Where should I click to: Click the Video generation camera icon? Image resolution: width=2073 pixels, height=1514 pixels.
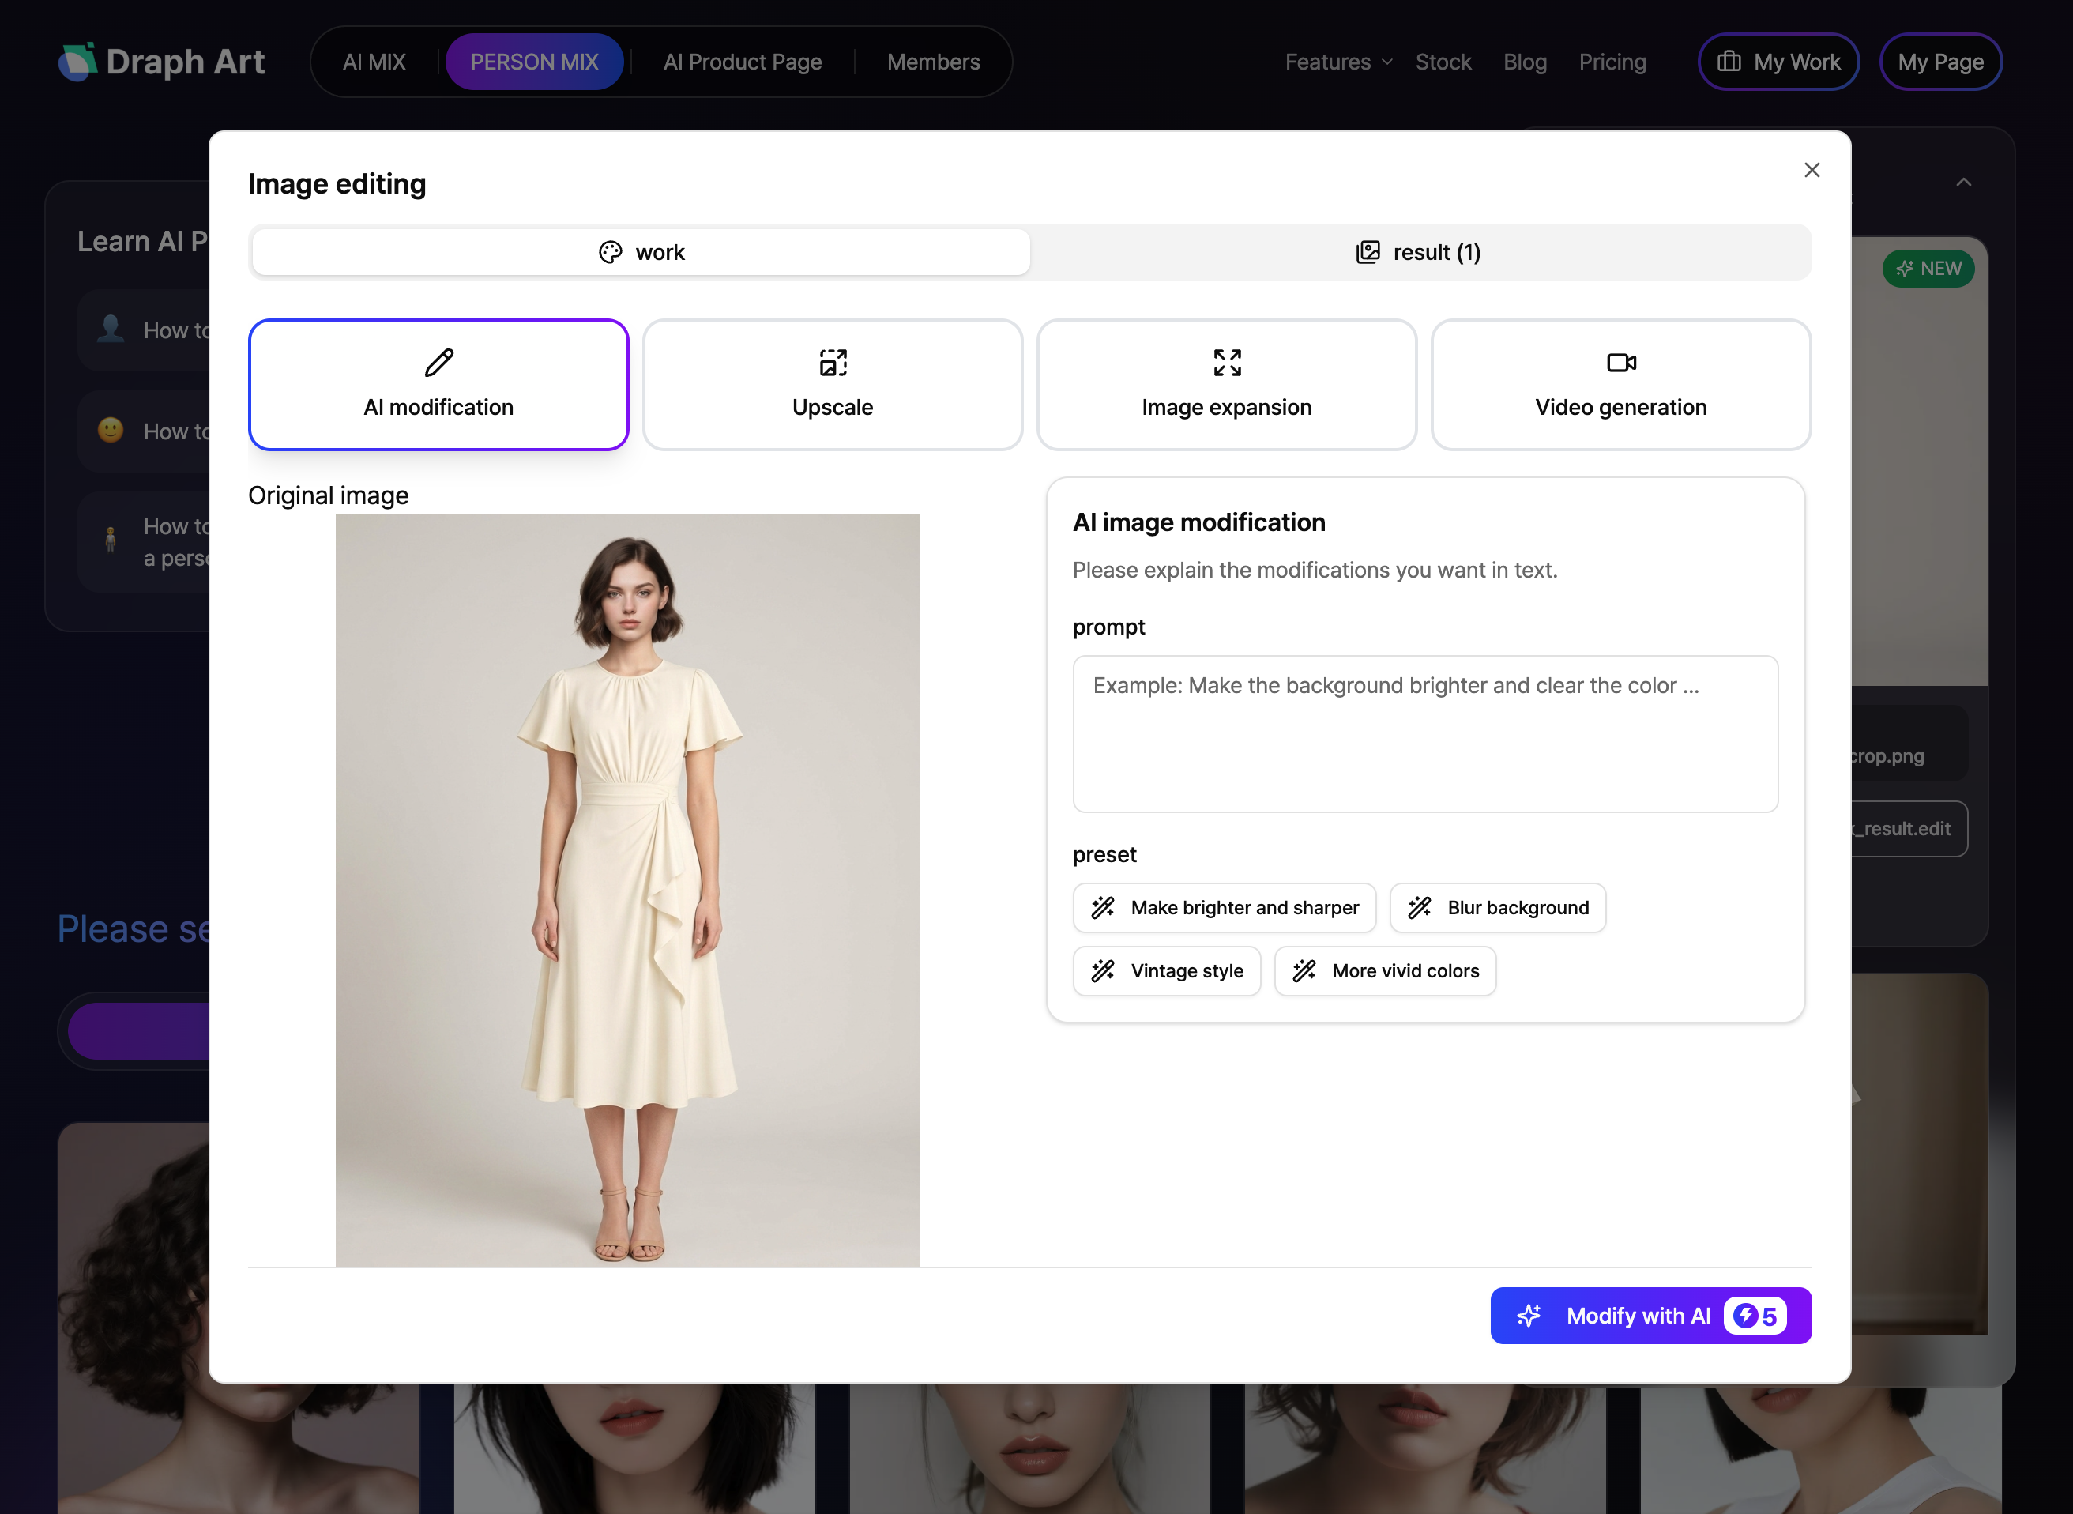(1620, 363)
